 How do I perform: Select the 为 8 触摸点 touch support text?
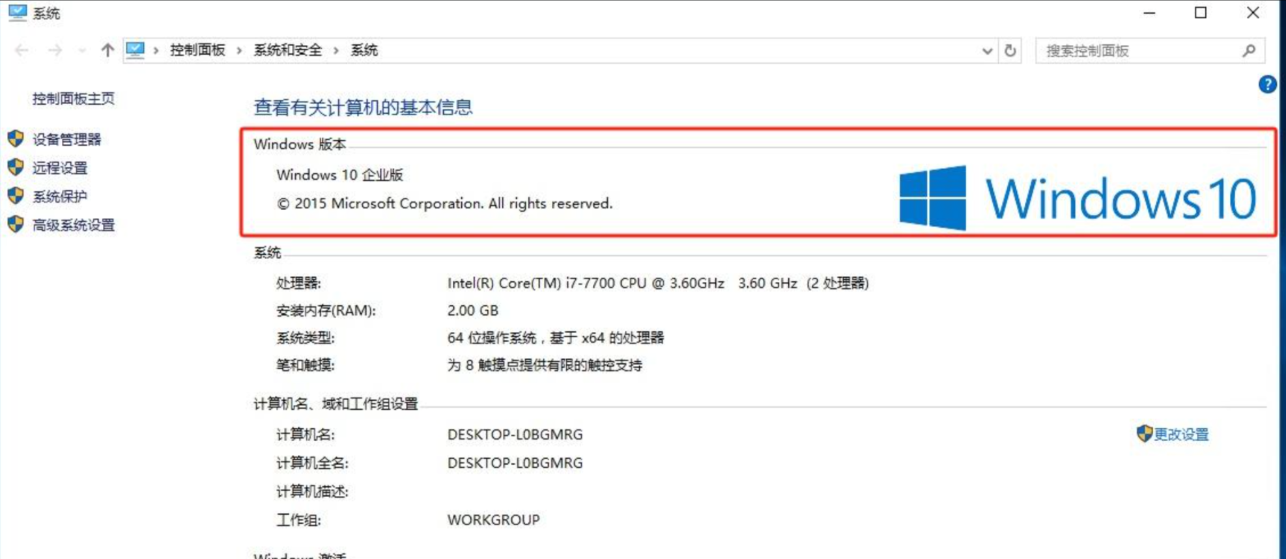[545, 365]
